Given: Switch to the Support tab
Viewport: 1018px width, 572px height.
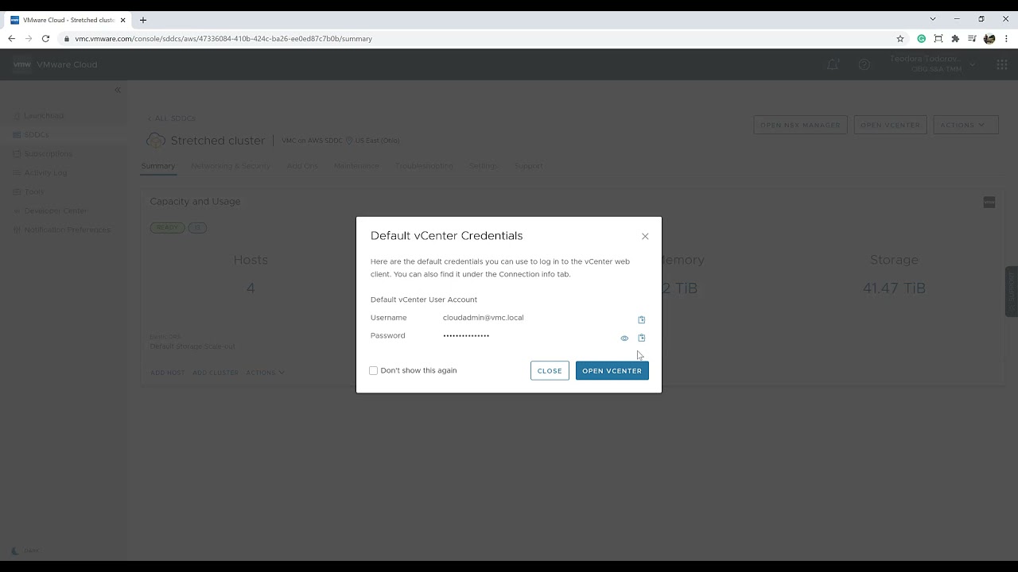Looking at the screenshot, I should click(528, 166).
